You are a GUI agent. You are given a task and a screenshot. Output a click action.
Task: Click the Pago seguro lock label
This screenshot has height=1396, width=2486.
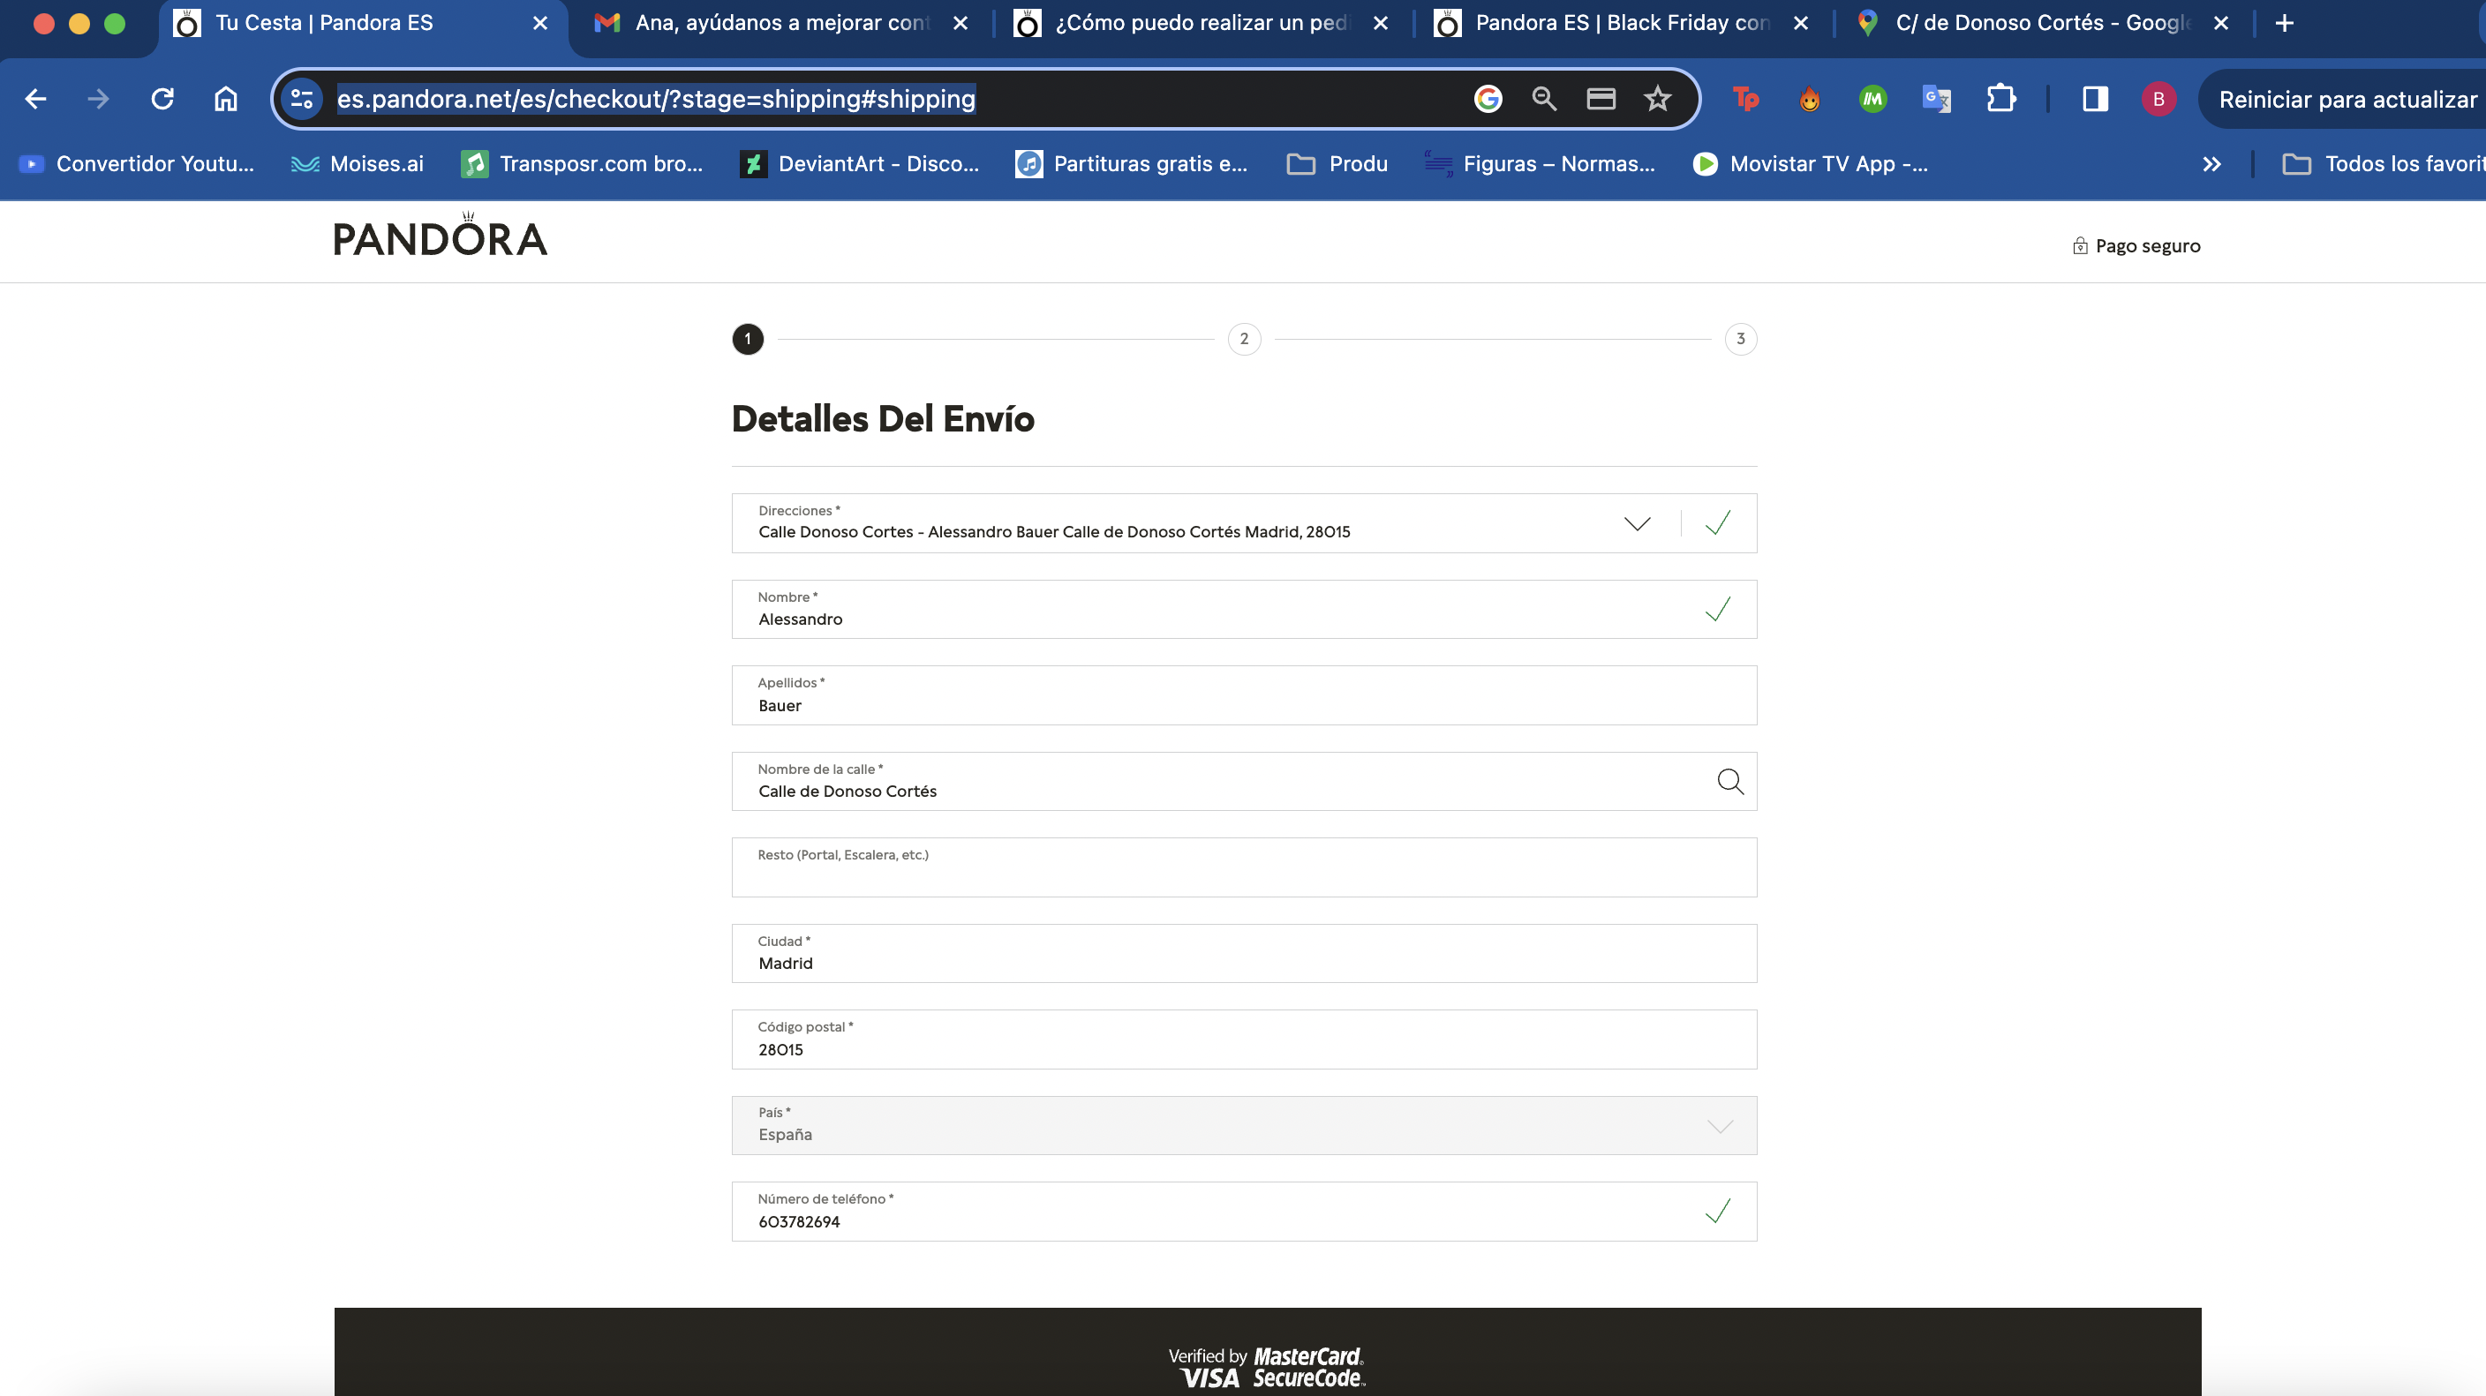click(2136, 246)
